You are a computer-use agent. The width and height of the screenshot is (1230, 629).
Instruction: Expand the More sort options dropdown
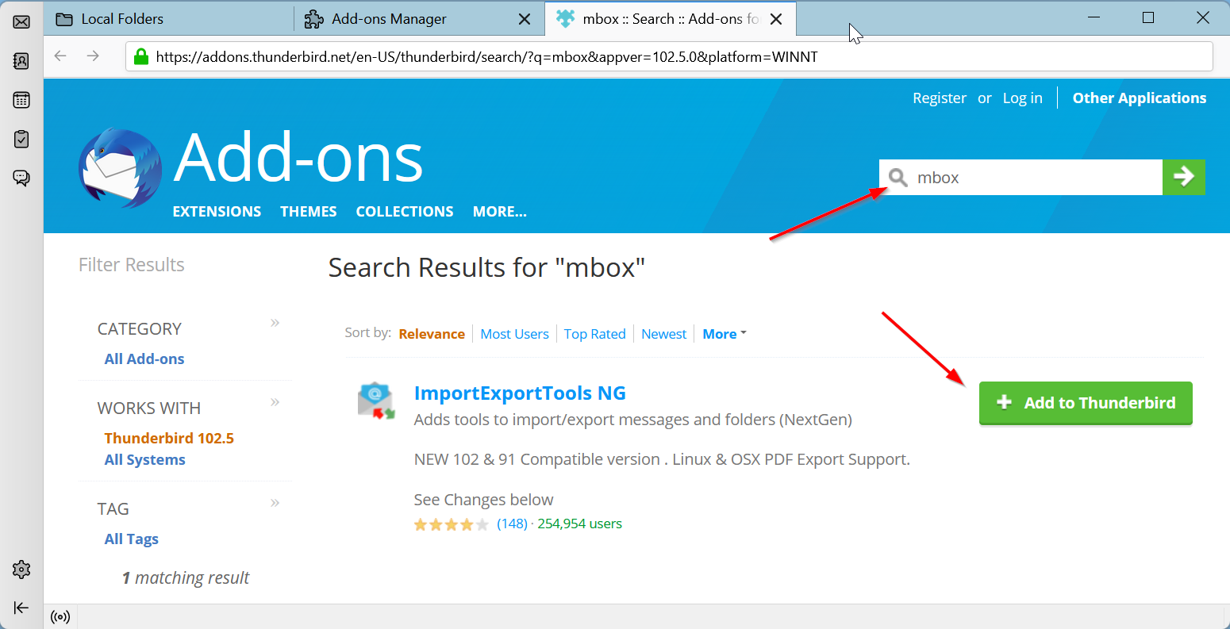pos(725,334)
